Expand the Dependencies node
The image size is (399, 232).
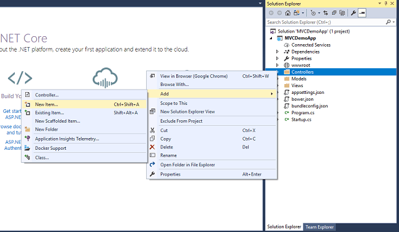tap(277, 52)
